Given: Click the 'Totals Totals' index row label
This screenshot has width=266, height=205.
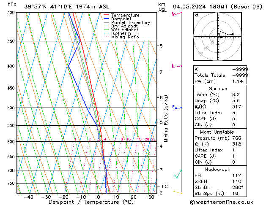Looking at the screenshot, I should pos(210,75).
